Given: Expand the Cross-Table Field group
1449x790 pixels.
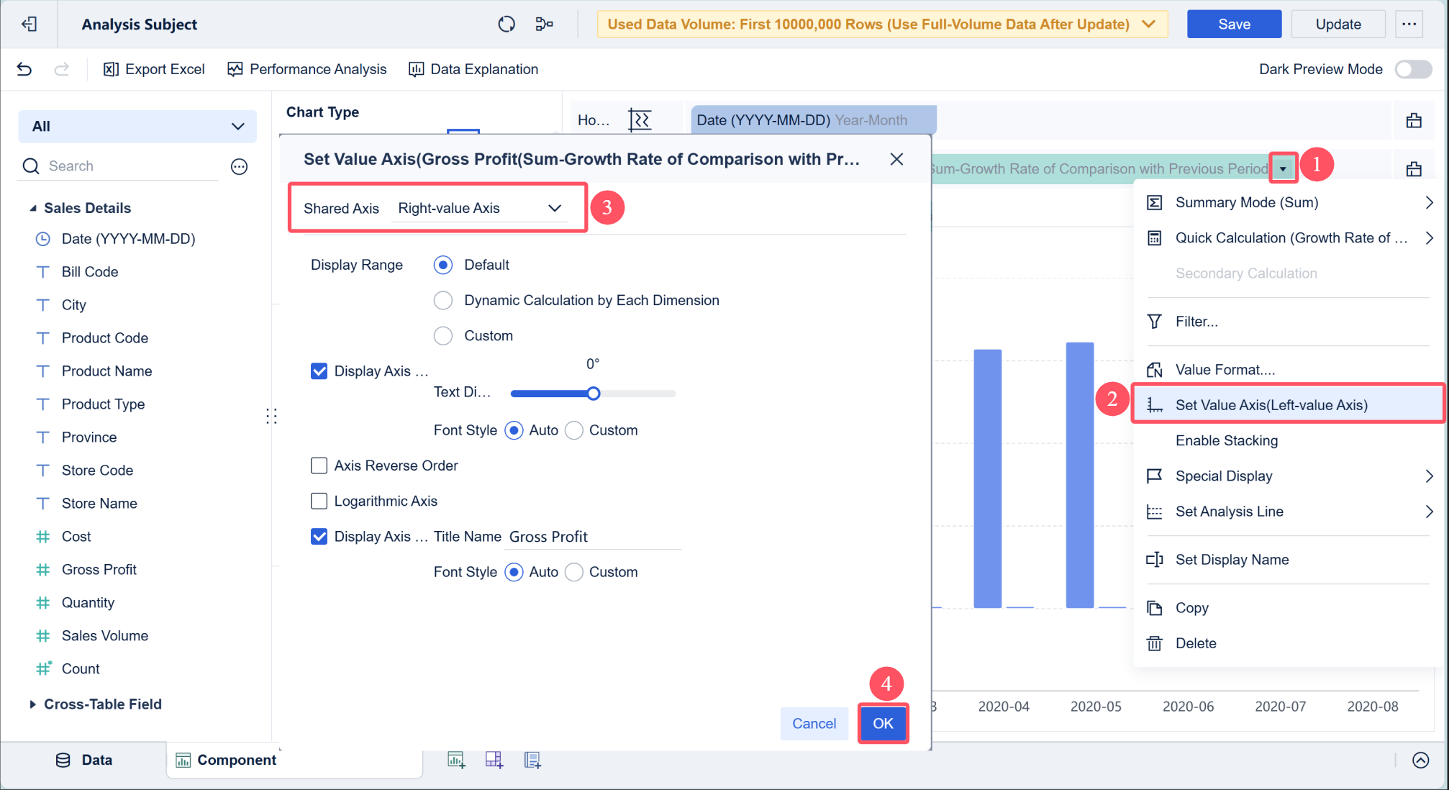Looking at the screenshot, I should click(32, 704).
